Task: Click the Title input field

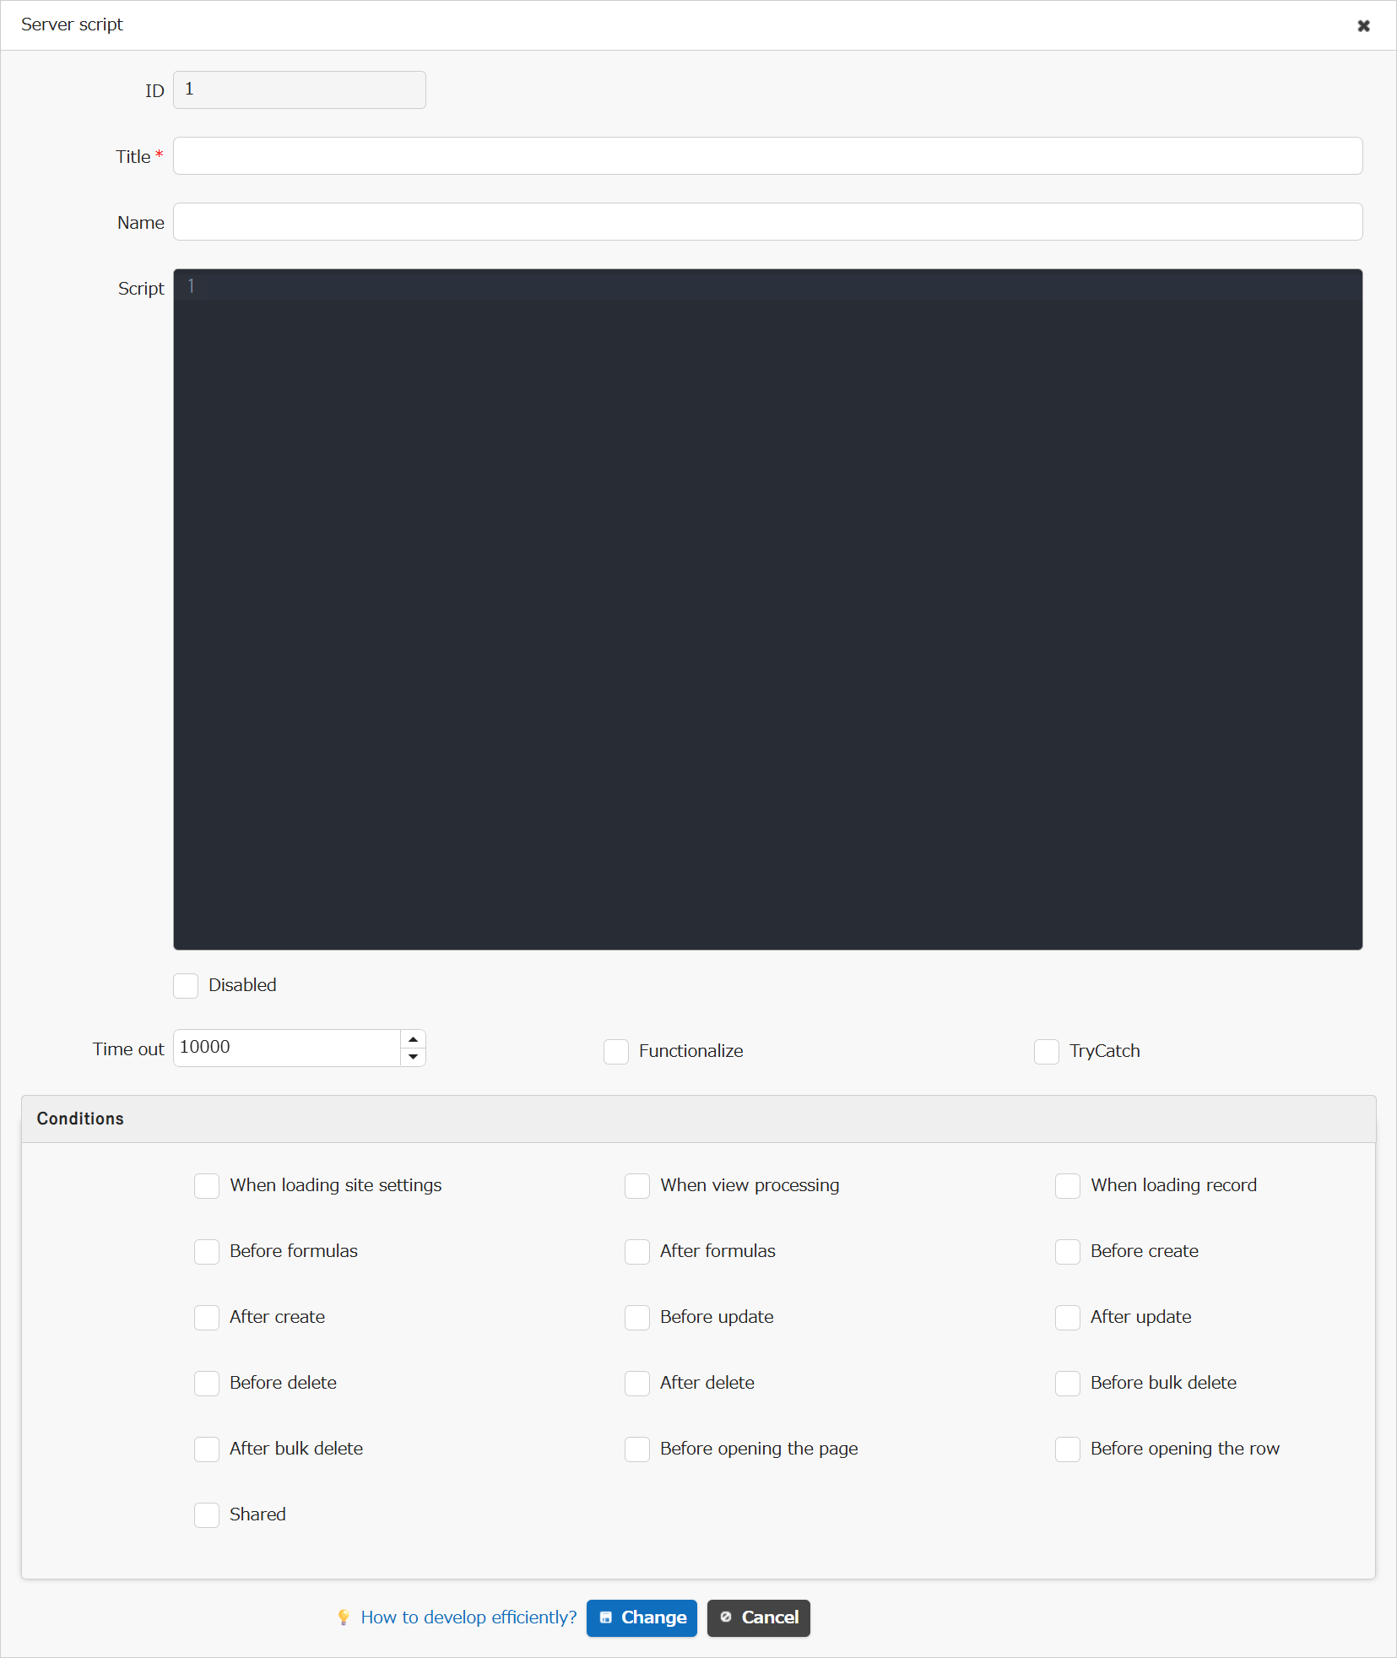Action: 767,156
